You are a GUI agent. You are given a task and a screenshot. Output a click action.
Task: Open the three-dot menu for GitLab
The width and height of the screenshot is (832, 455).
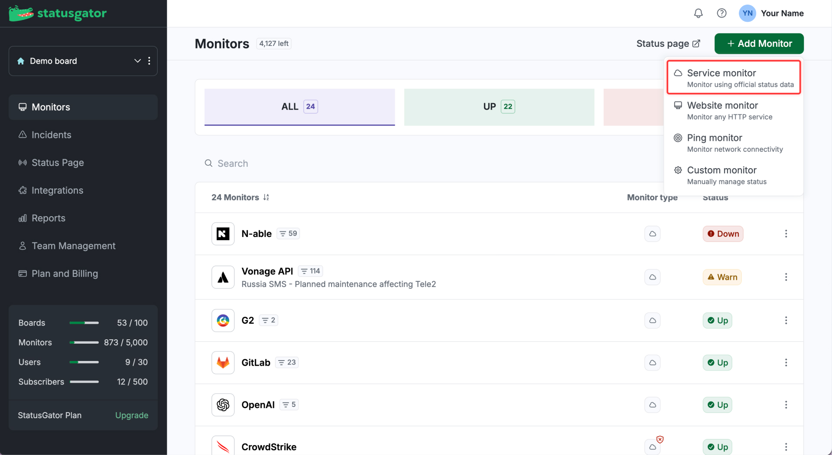click(x=786, y=362)
